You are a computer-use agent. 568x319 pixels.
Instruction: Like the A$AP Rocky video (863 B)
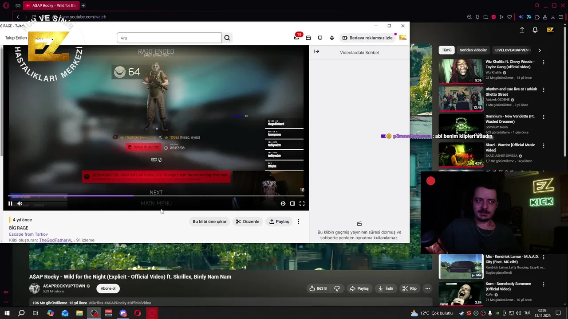click(318, 288)
